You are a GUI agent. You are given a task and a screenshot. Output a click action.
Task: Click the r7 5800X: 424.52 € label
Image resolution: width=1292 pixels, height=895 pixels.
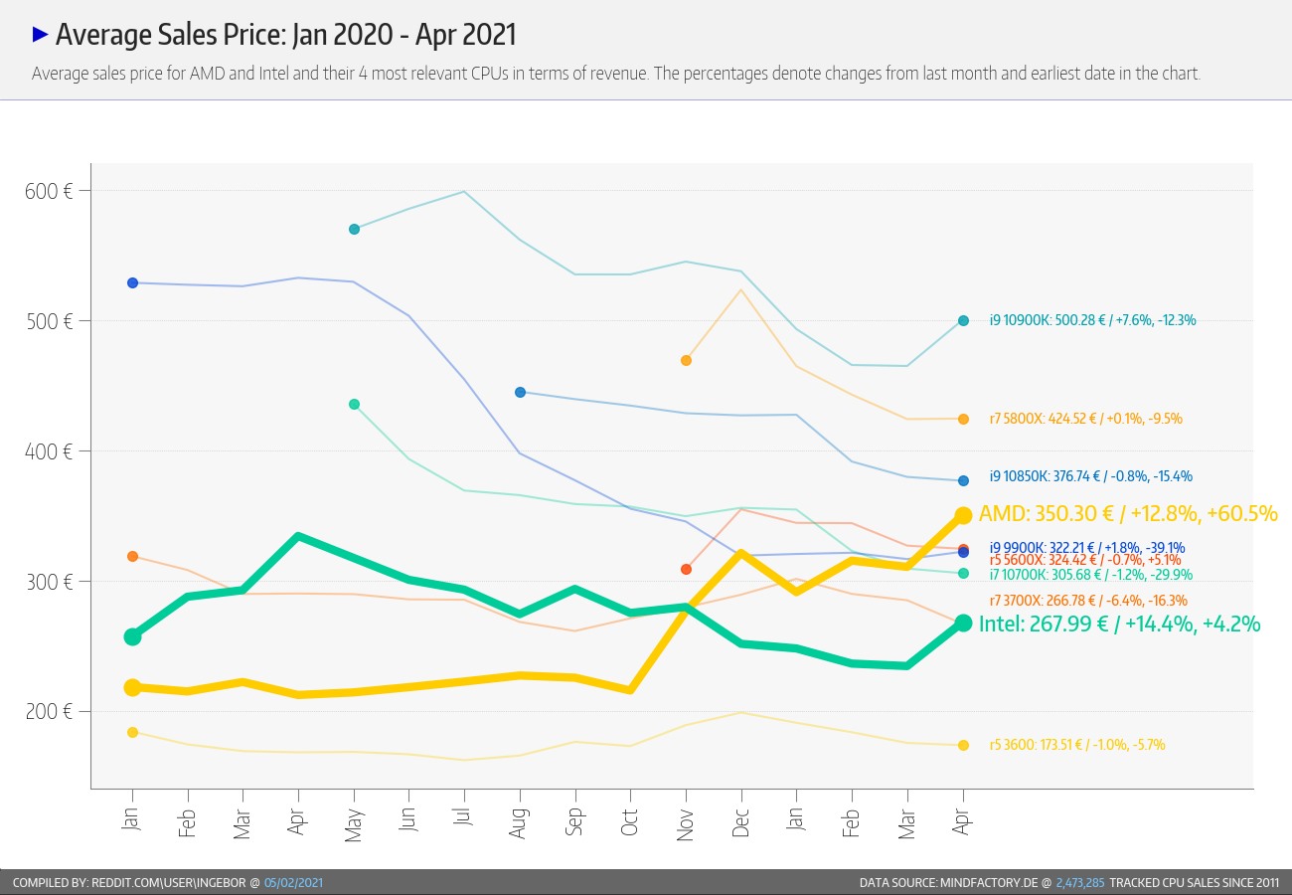[x=1085, y=420]
